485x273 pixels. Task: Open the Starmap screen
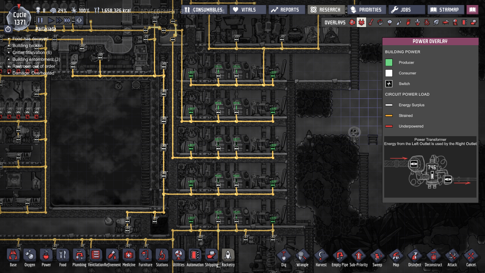click(x=446, y=10)
